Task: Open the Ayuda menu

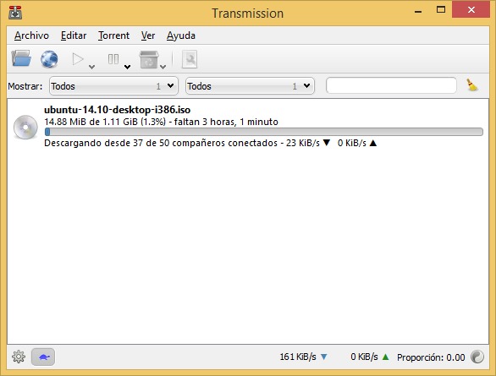Action: pyautogui.click(x=181, y=35)
